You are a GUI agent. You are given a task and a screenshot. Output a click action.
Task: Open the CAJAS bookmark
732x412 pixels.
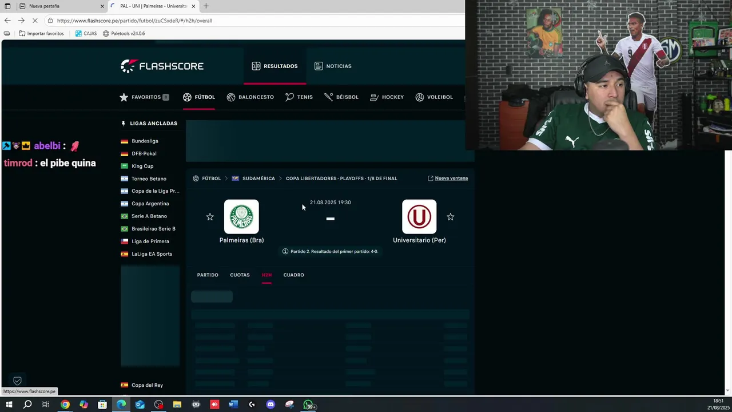(x=86, y=34)
